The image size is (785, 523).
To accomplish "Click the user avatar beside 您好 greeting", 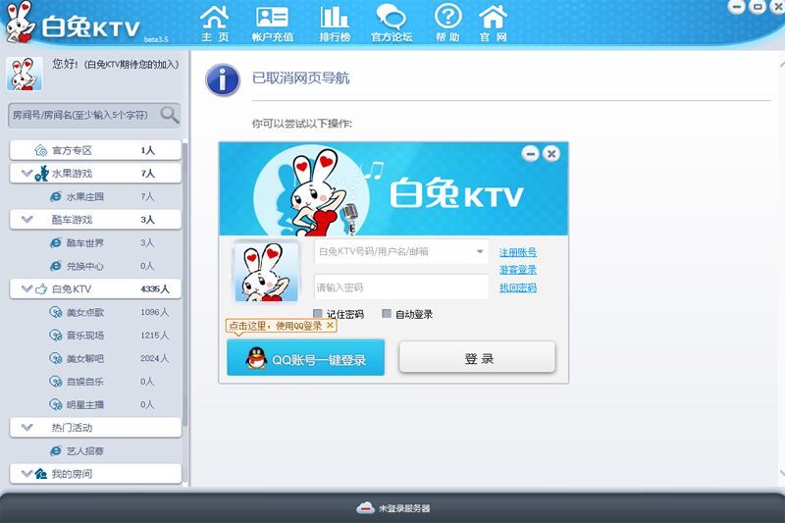I will coord(24,74).
